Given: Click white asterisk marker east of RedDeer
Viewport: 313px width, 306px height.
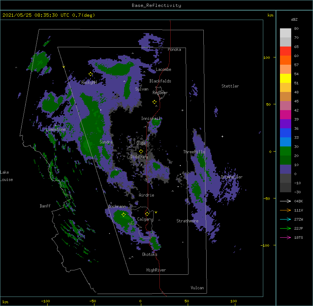Looking at the screenshot, I should point(182,110).
